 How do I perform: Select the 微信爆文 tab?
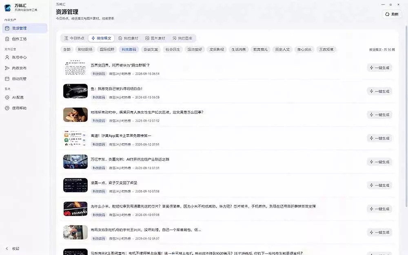(x=101, y=38)
